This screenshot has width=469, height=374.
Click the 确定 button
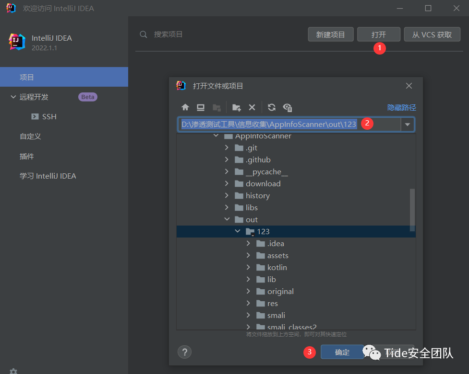[x=342, y=352]
